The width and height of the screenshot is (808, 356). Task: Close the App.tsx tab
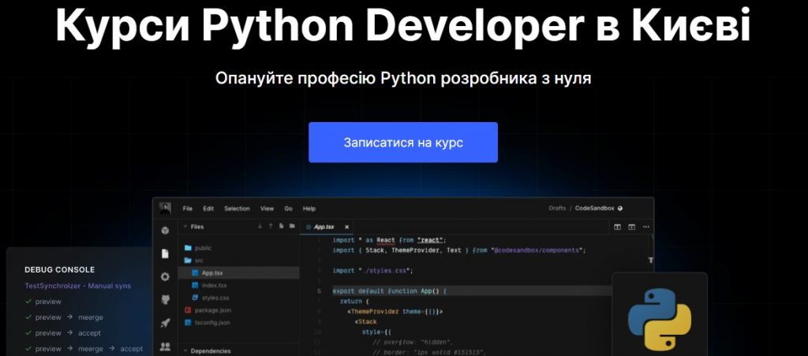click(x=347, y=227)
